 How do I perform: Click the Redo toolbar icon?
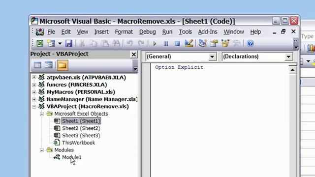pyautogui.click(x=141, y=43)
